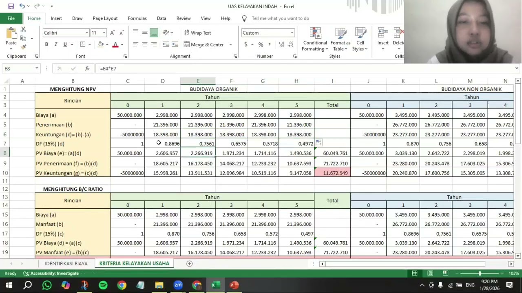Click the Copy icon in Clipboard
This screenshot has height=293, width=522.
23,38
